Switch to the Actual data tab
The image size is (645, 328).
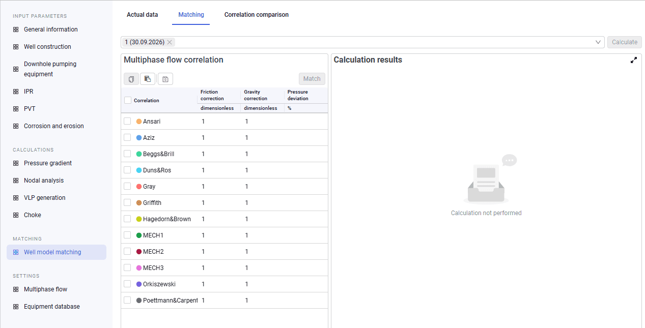143,15
